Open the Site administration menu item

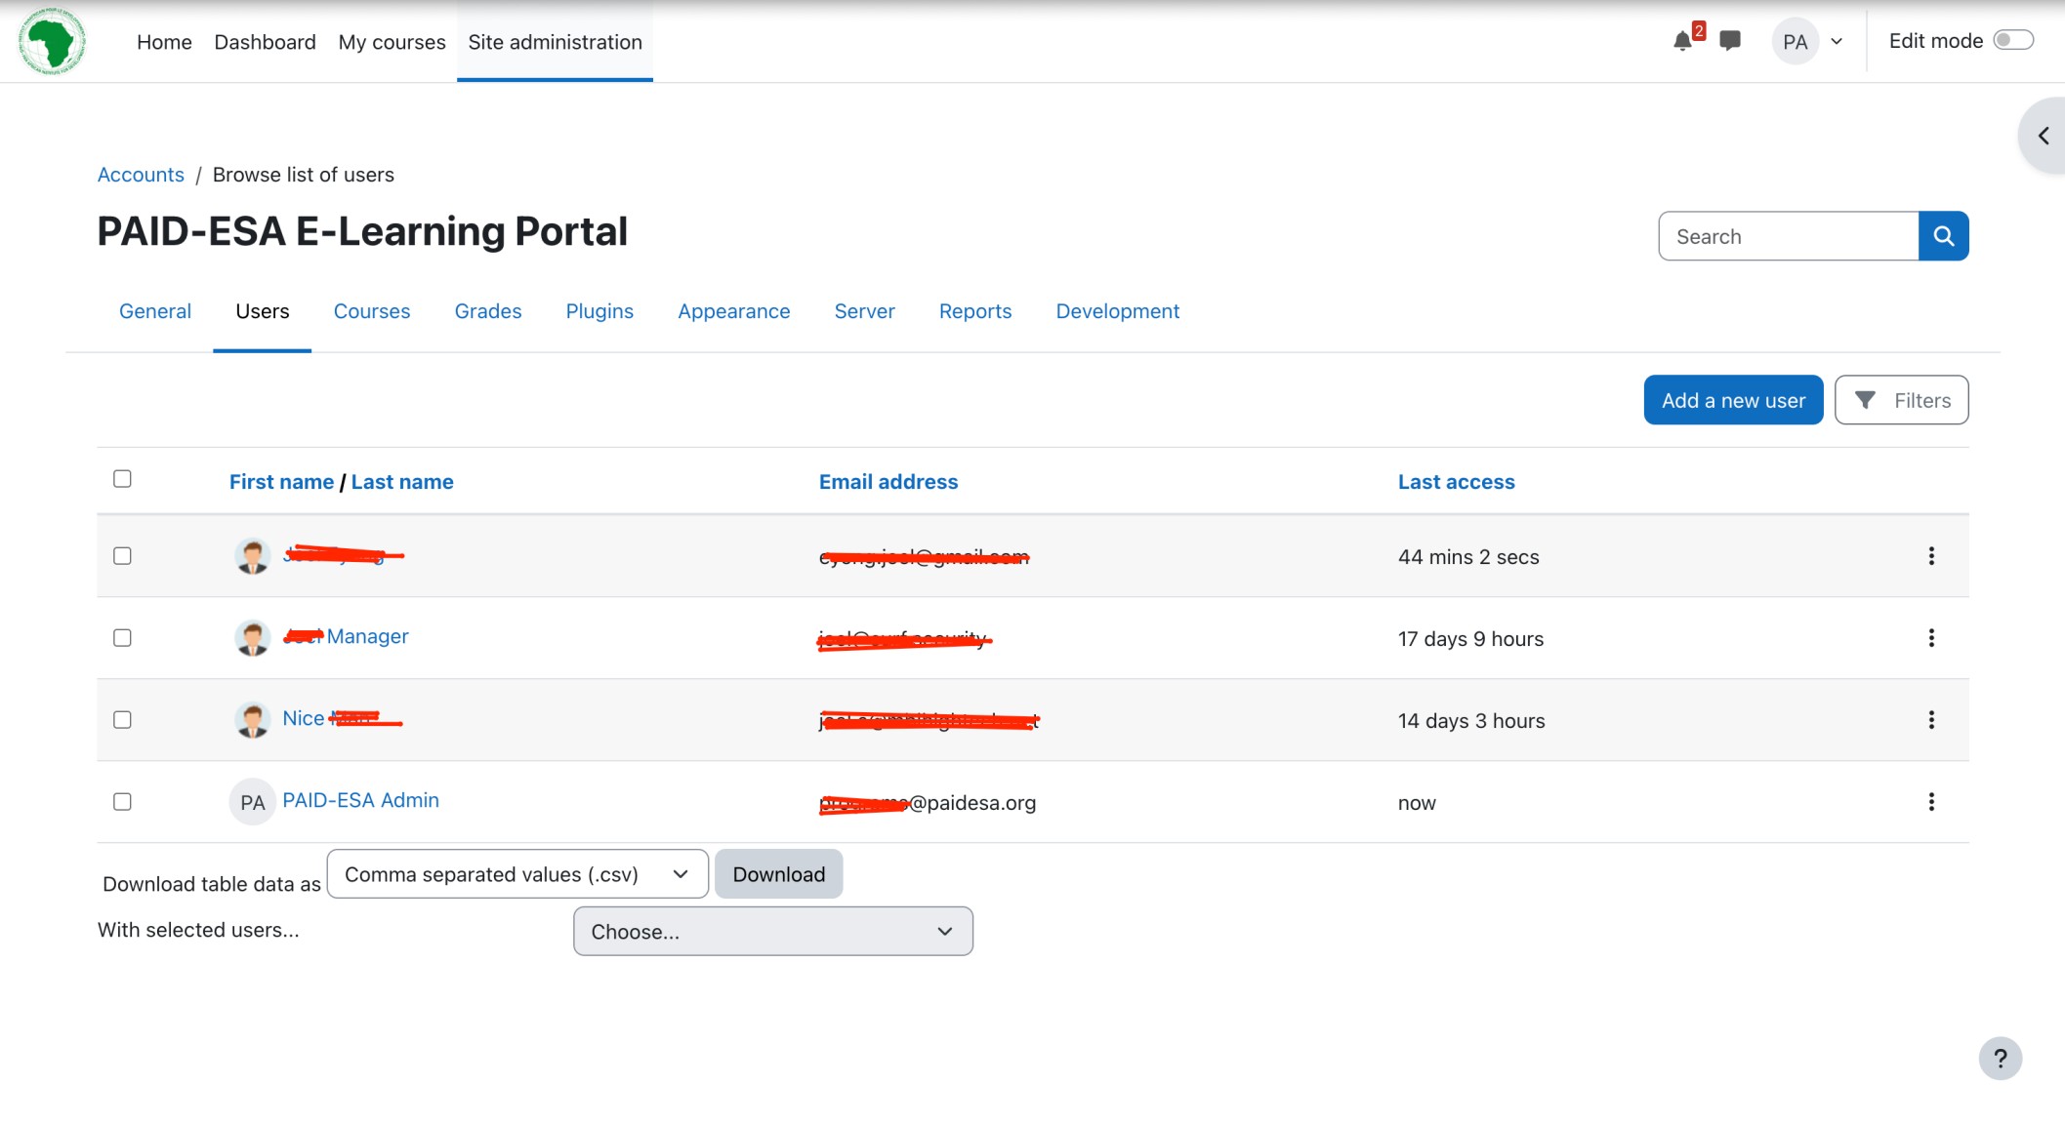[555, 41]
